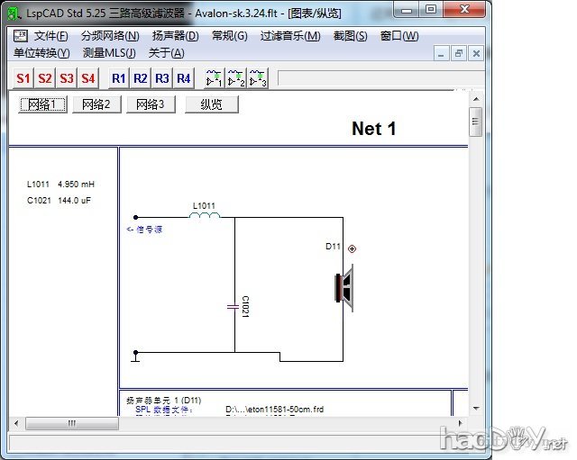This screenshot has width=577, height=460.
Task: Click the D11 speaker driver symbol
Action: point(343,290)
